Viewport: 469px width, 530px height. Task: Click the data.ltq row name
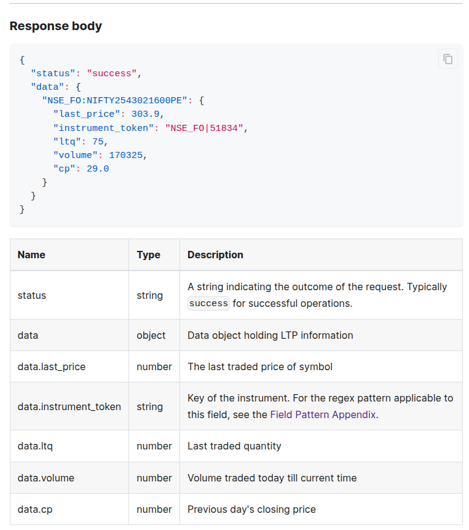(35, 446)
